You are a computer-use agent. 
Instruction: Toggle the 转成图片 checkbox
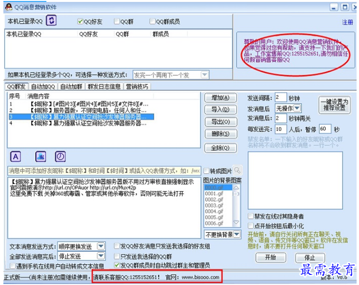click(x=206, y=171)
